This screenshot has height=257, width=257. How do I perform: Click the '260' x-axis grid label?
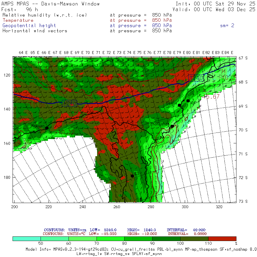(x=117, y=207)
